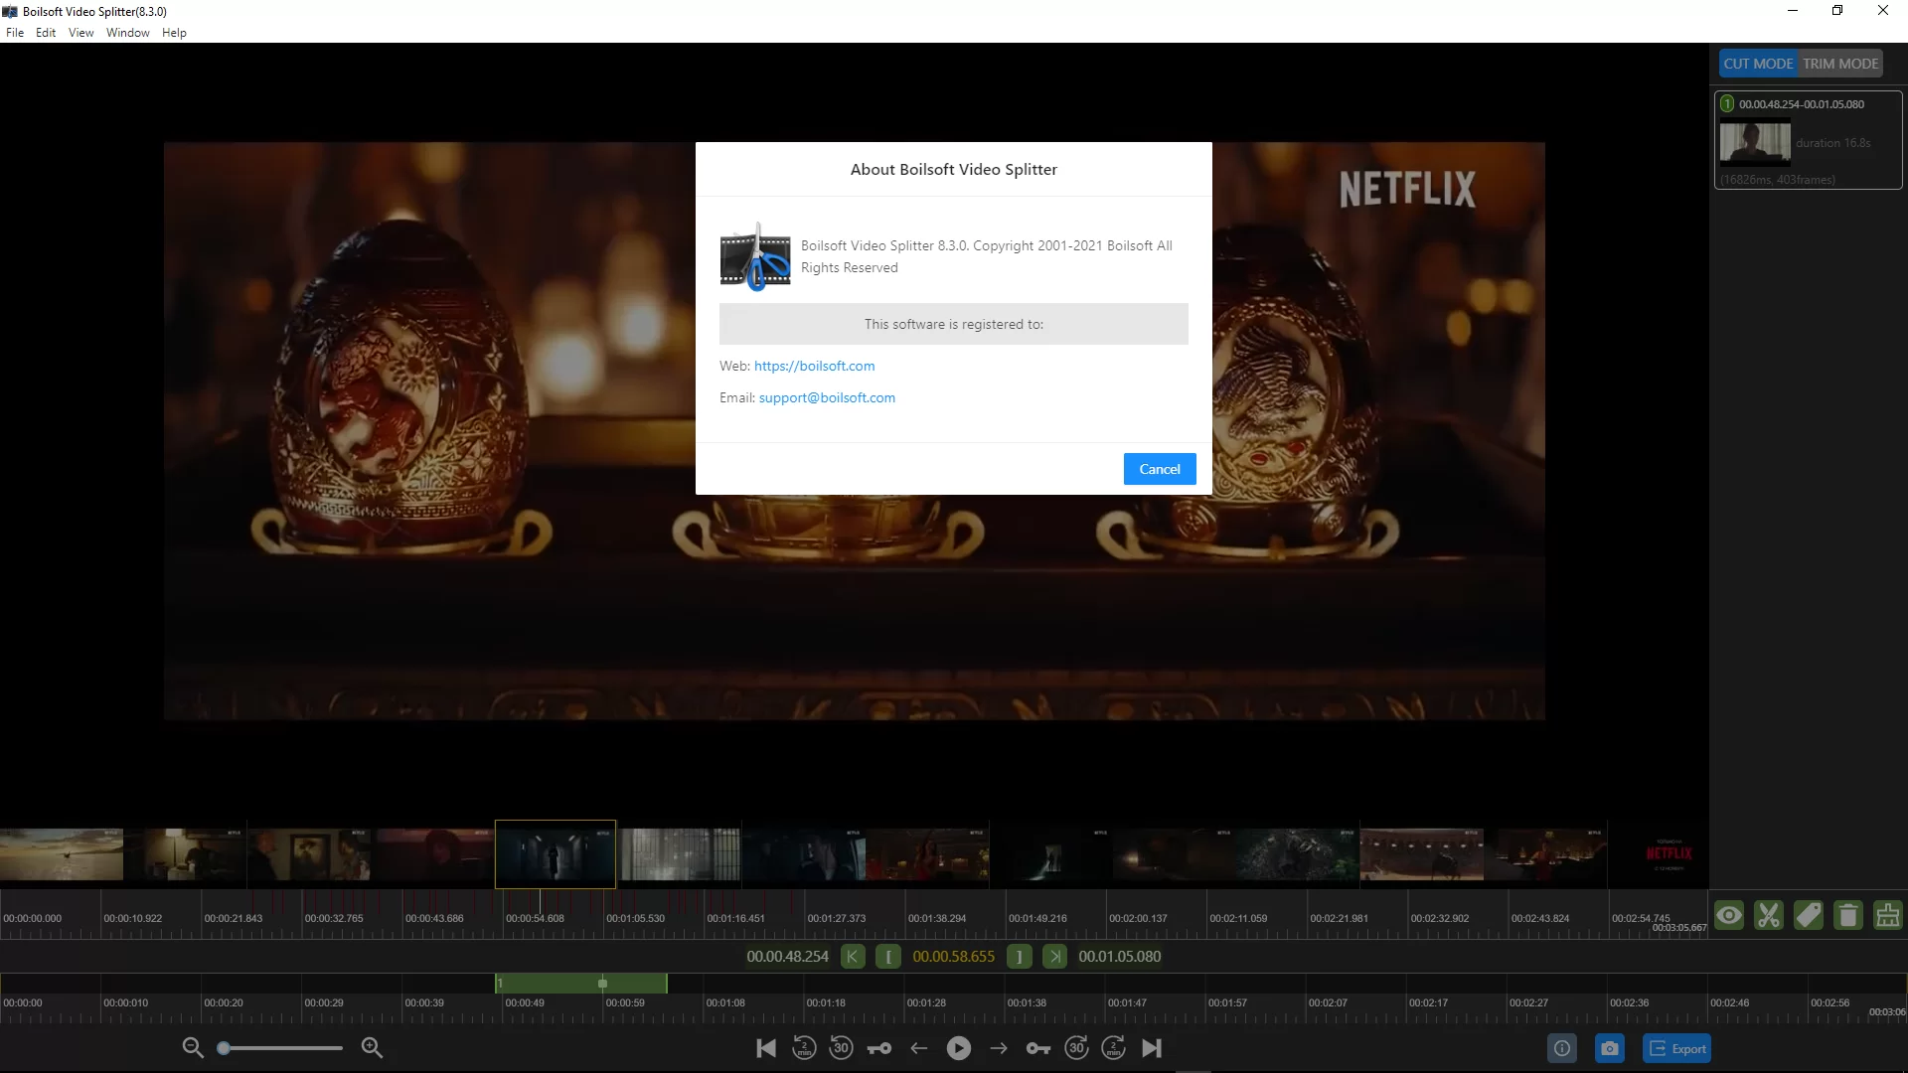The width and height of the screenshot is (1908, 1073).
Task: Click the green tag label icon
Action: [1809, 915]
